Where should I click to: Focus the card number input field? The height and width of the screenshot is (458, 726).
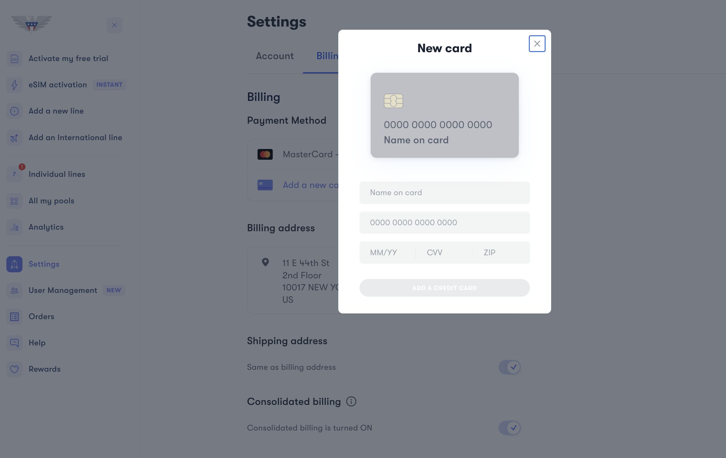pyautogui.click(x=444, y=223)
